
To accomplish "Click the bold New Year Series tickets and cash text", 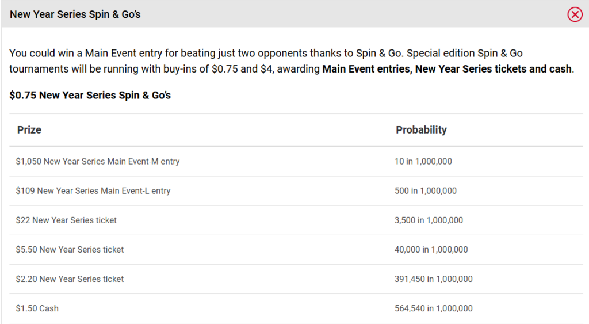I will [x=494, y=69].
